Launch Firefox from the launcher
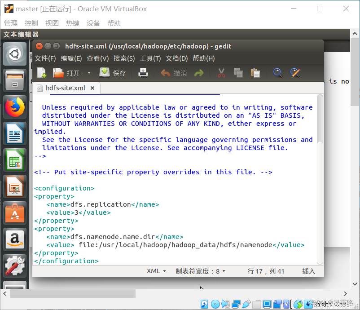Image resolution: width=360 pixels, height=310 pixels. [15, 107]
